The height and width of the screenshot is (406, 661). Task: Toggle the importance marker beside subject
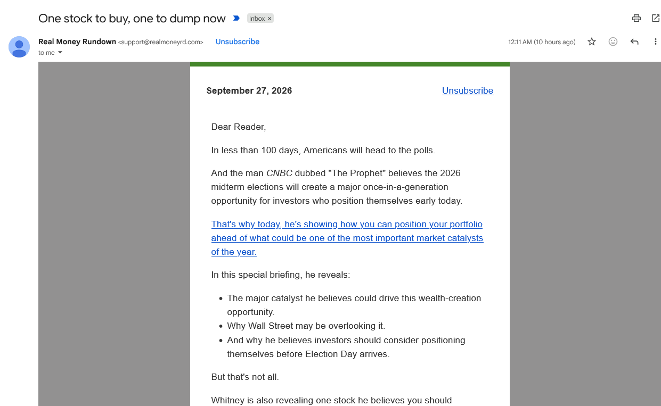pyautogui.click(x=236, y=18)
